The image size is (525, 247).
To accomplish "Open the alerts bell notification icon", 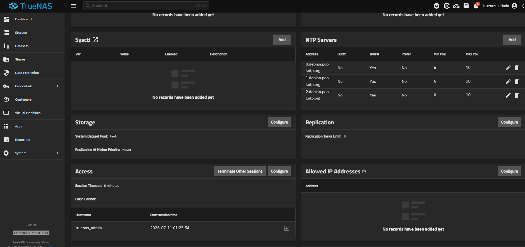I will pos(476,6).
